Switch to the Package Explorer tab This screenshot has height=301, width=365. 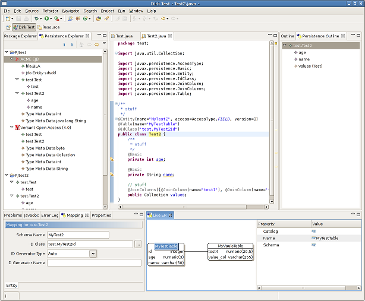tap(20, 36)
